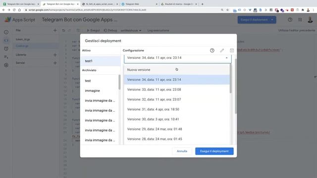Viewport: 317px width, 178px height.
Task: Click the undo icon in editor toolbar
Action: [x=63, y=31]
